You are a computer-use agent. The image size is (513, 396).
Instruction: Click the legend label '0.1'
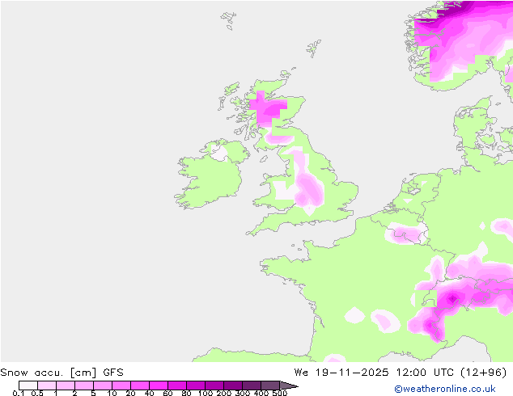tap(19, 393)
